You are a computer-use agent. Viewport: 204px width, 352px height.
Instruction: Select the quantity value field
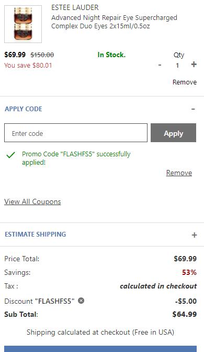pos(177,66)
